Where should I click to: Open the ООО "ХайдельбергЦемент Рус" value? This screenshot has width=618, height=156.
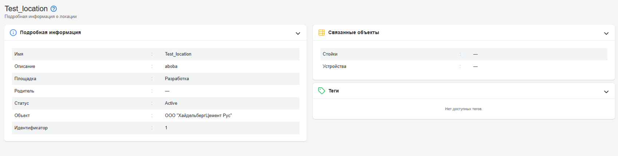(x=198, y=116)
